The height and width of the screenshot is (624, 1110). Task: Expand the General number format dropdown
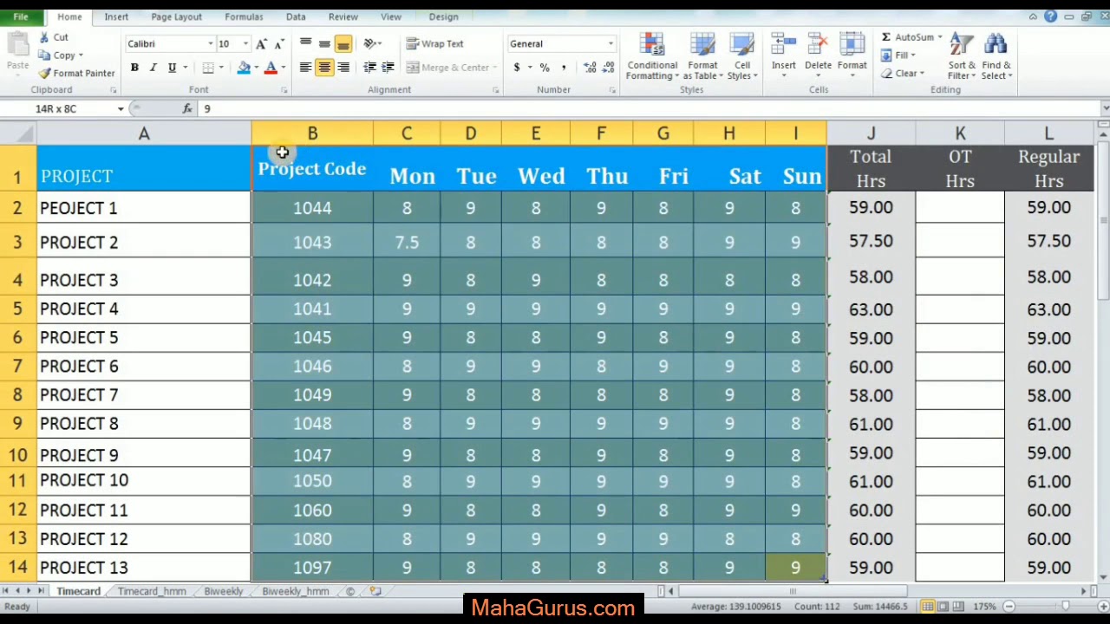pos(610,43)
